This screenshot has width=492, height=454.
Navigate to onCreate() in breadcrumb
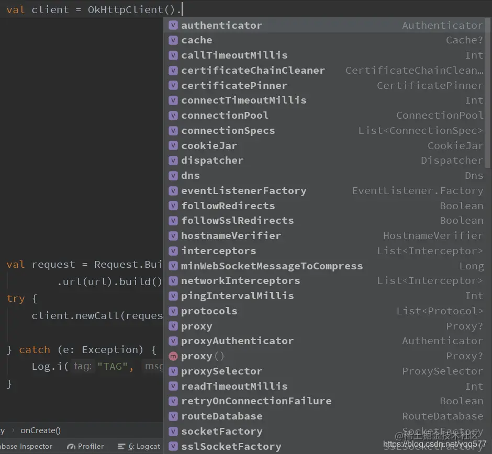[40, 430]
